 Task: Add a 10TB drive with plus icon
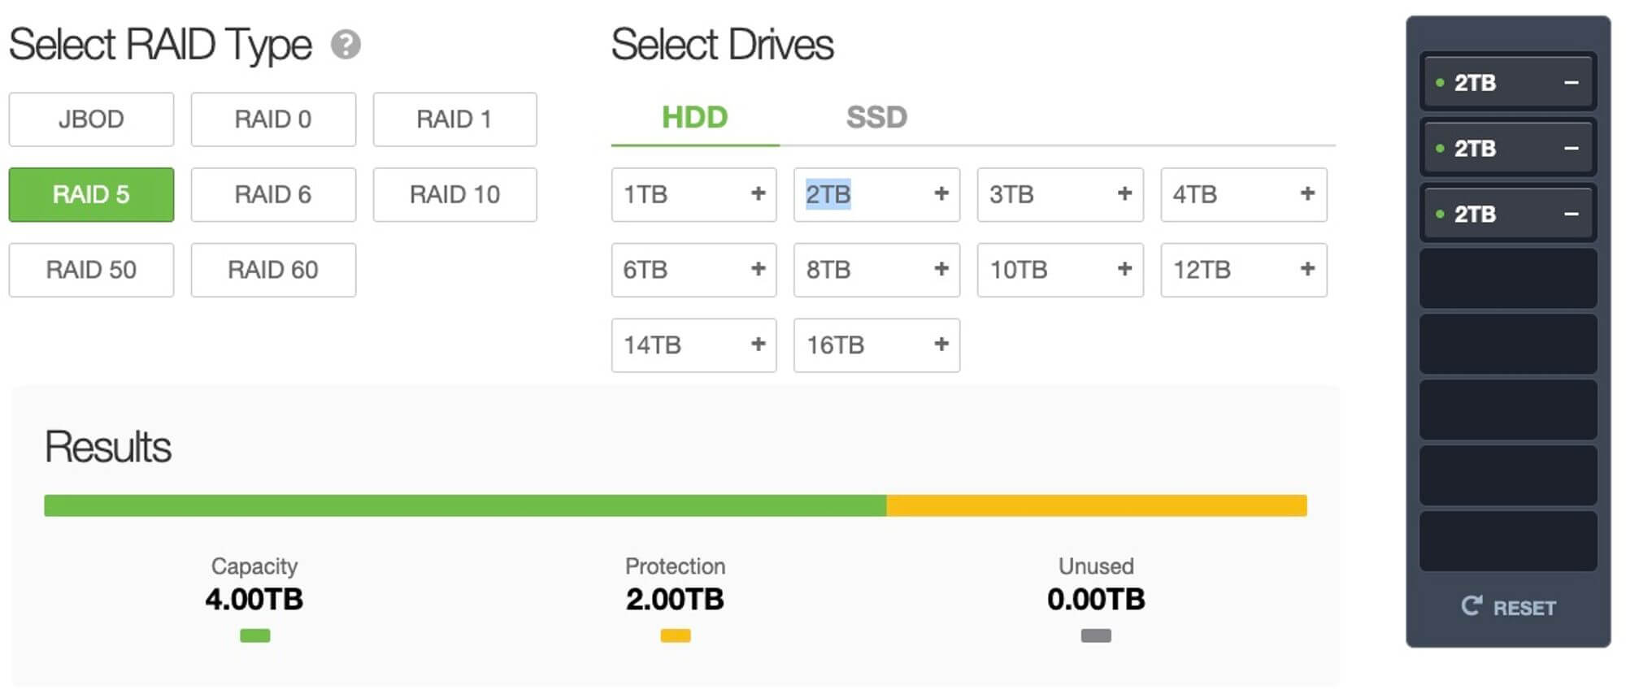pos(1124,268)
